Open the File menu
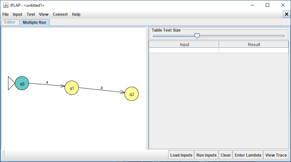The image size is (291, 162). 5,14
